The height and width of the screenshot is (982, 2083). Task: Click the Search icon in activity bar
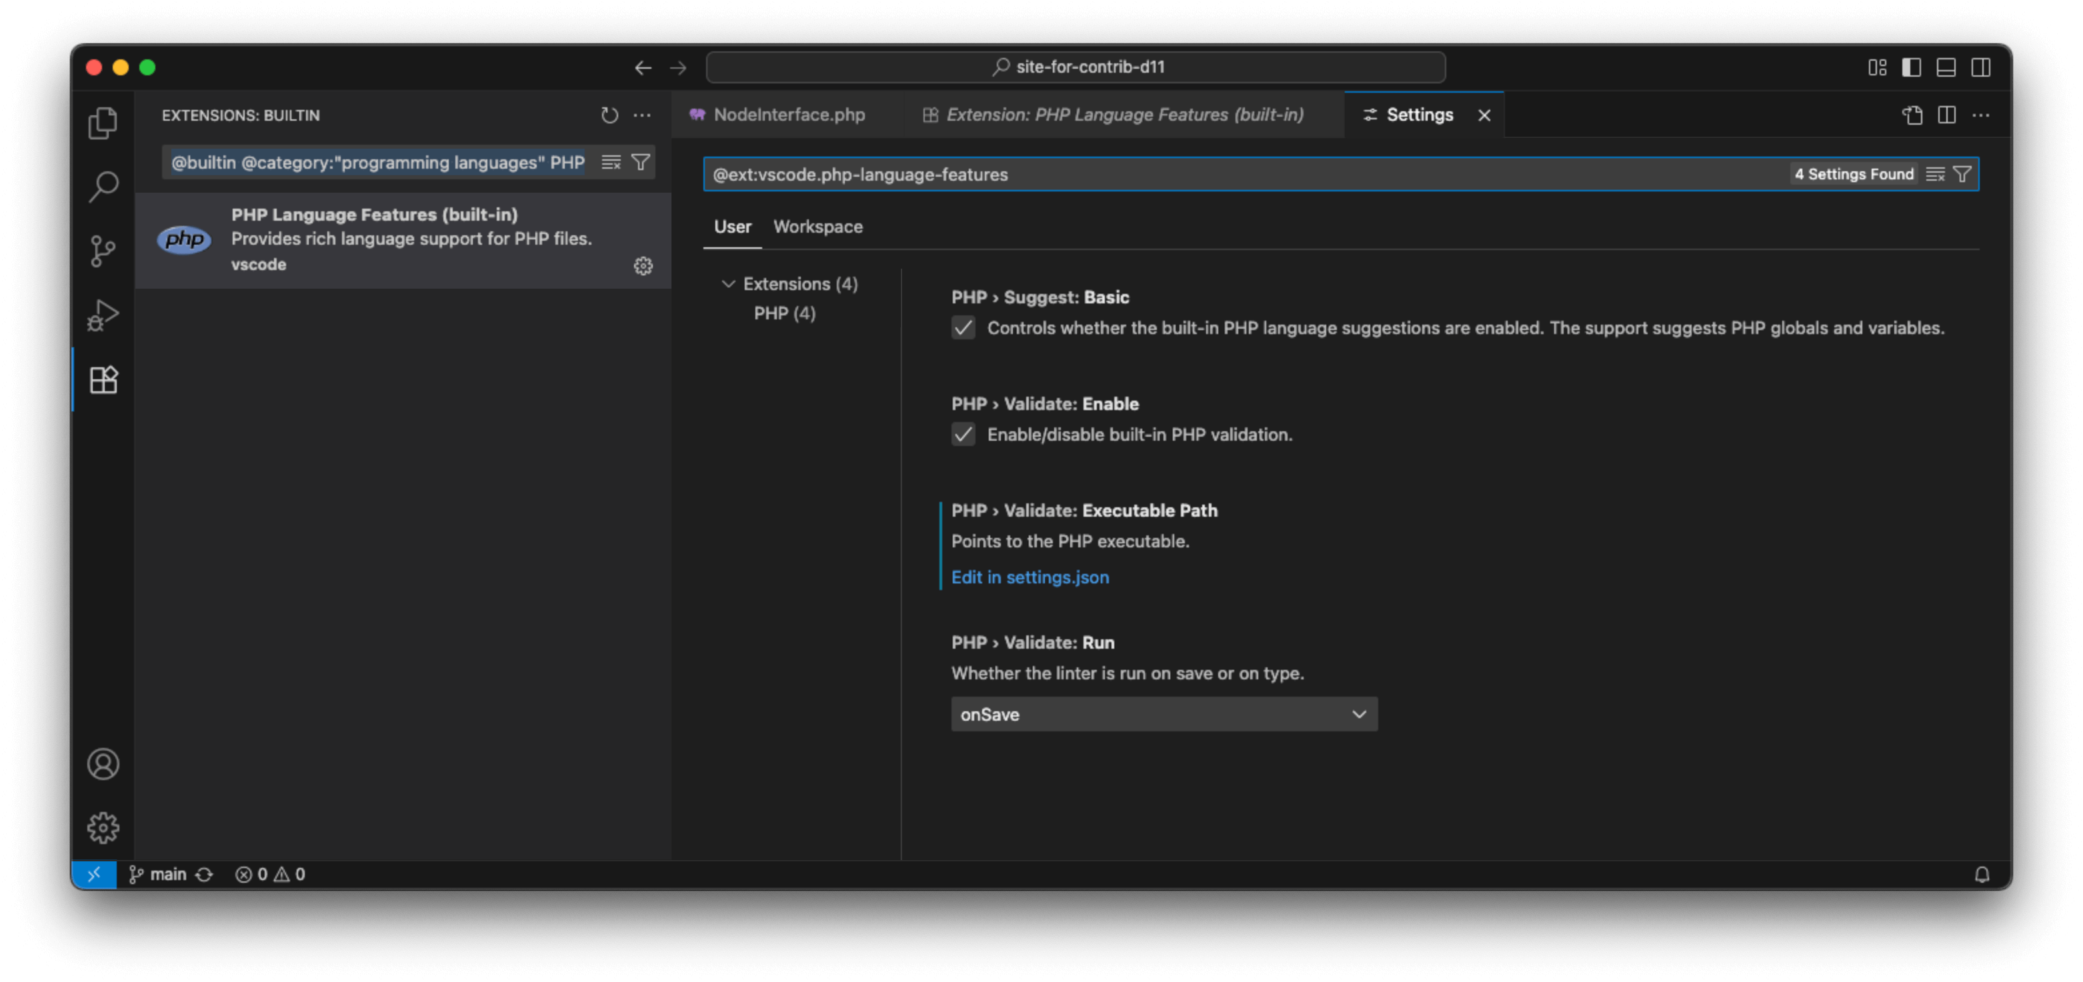tap(103, 187)
